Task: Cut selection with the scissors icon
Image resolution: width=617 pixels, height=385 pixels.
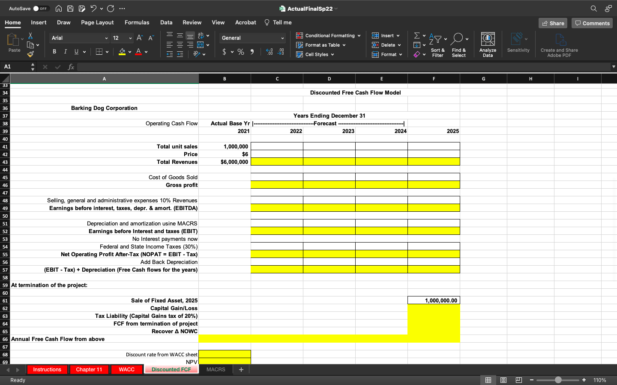Action: coord(30,36)
